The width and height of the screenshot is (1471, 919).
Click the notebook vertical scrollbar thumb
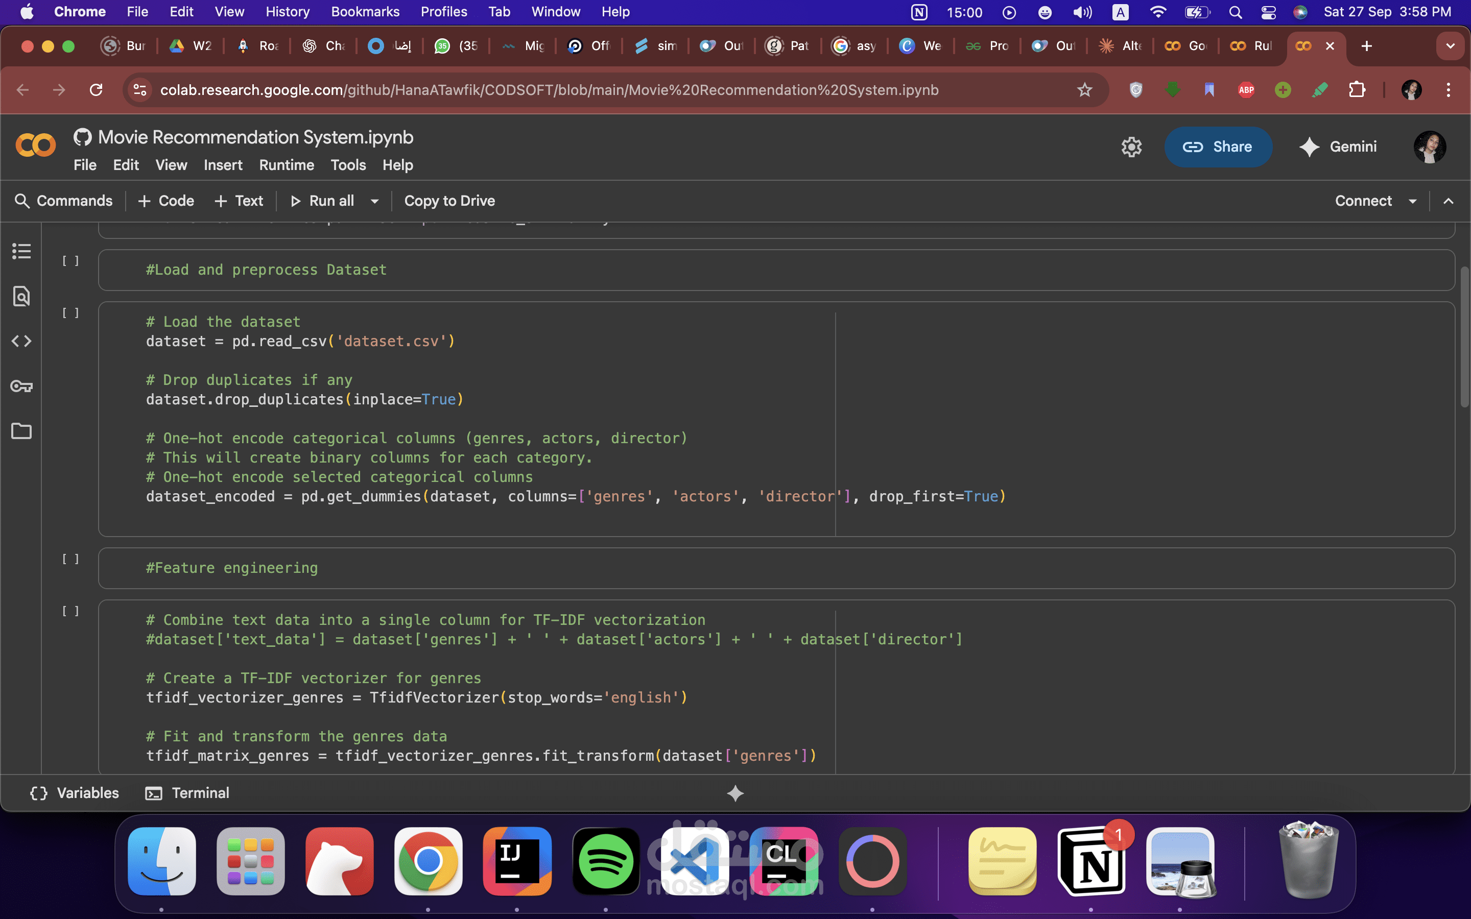point(1464,337)
